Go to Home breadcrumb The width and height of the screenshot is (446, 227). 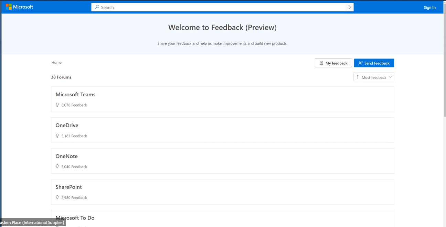coord(56,63)
